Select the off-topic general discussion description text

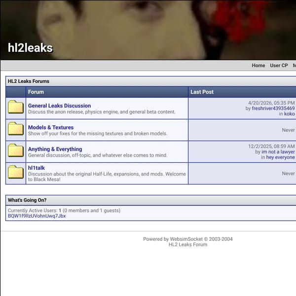tap(98, 155)
